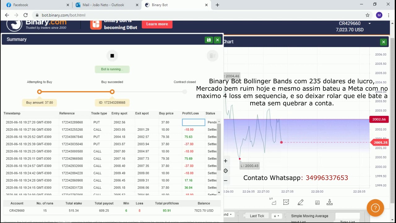The height and width of the screenshot is (223, 396).
Task: Click the 75.69 profit value
Action: click(188, 159)
